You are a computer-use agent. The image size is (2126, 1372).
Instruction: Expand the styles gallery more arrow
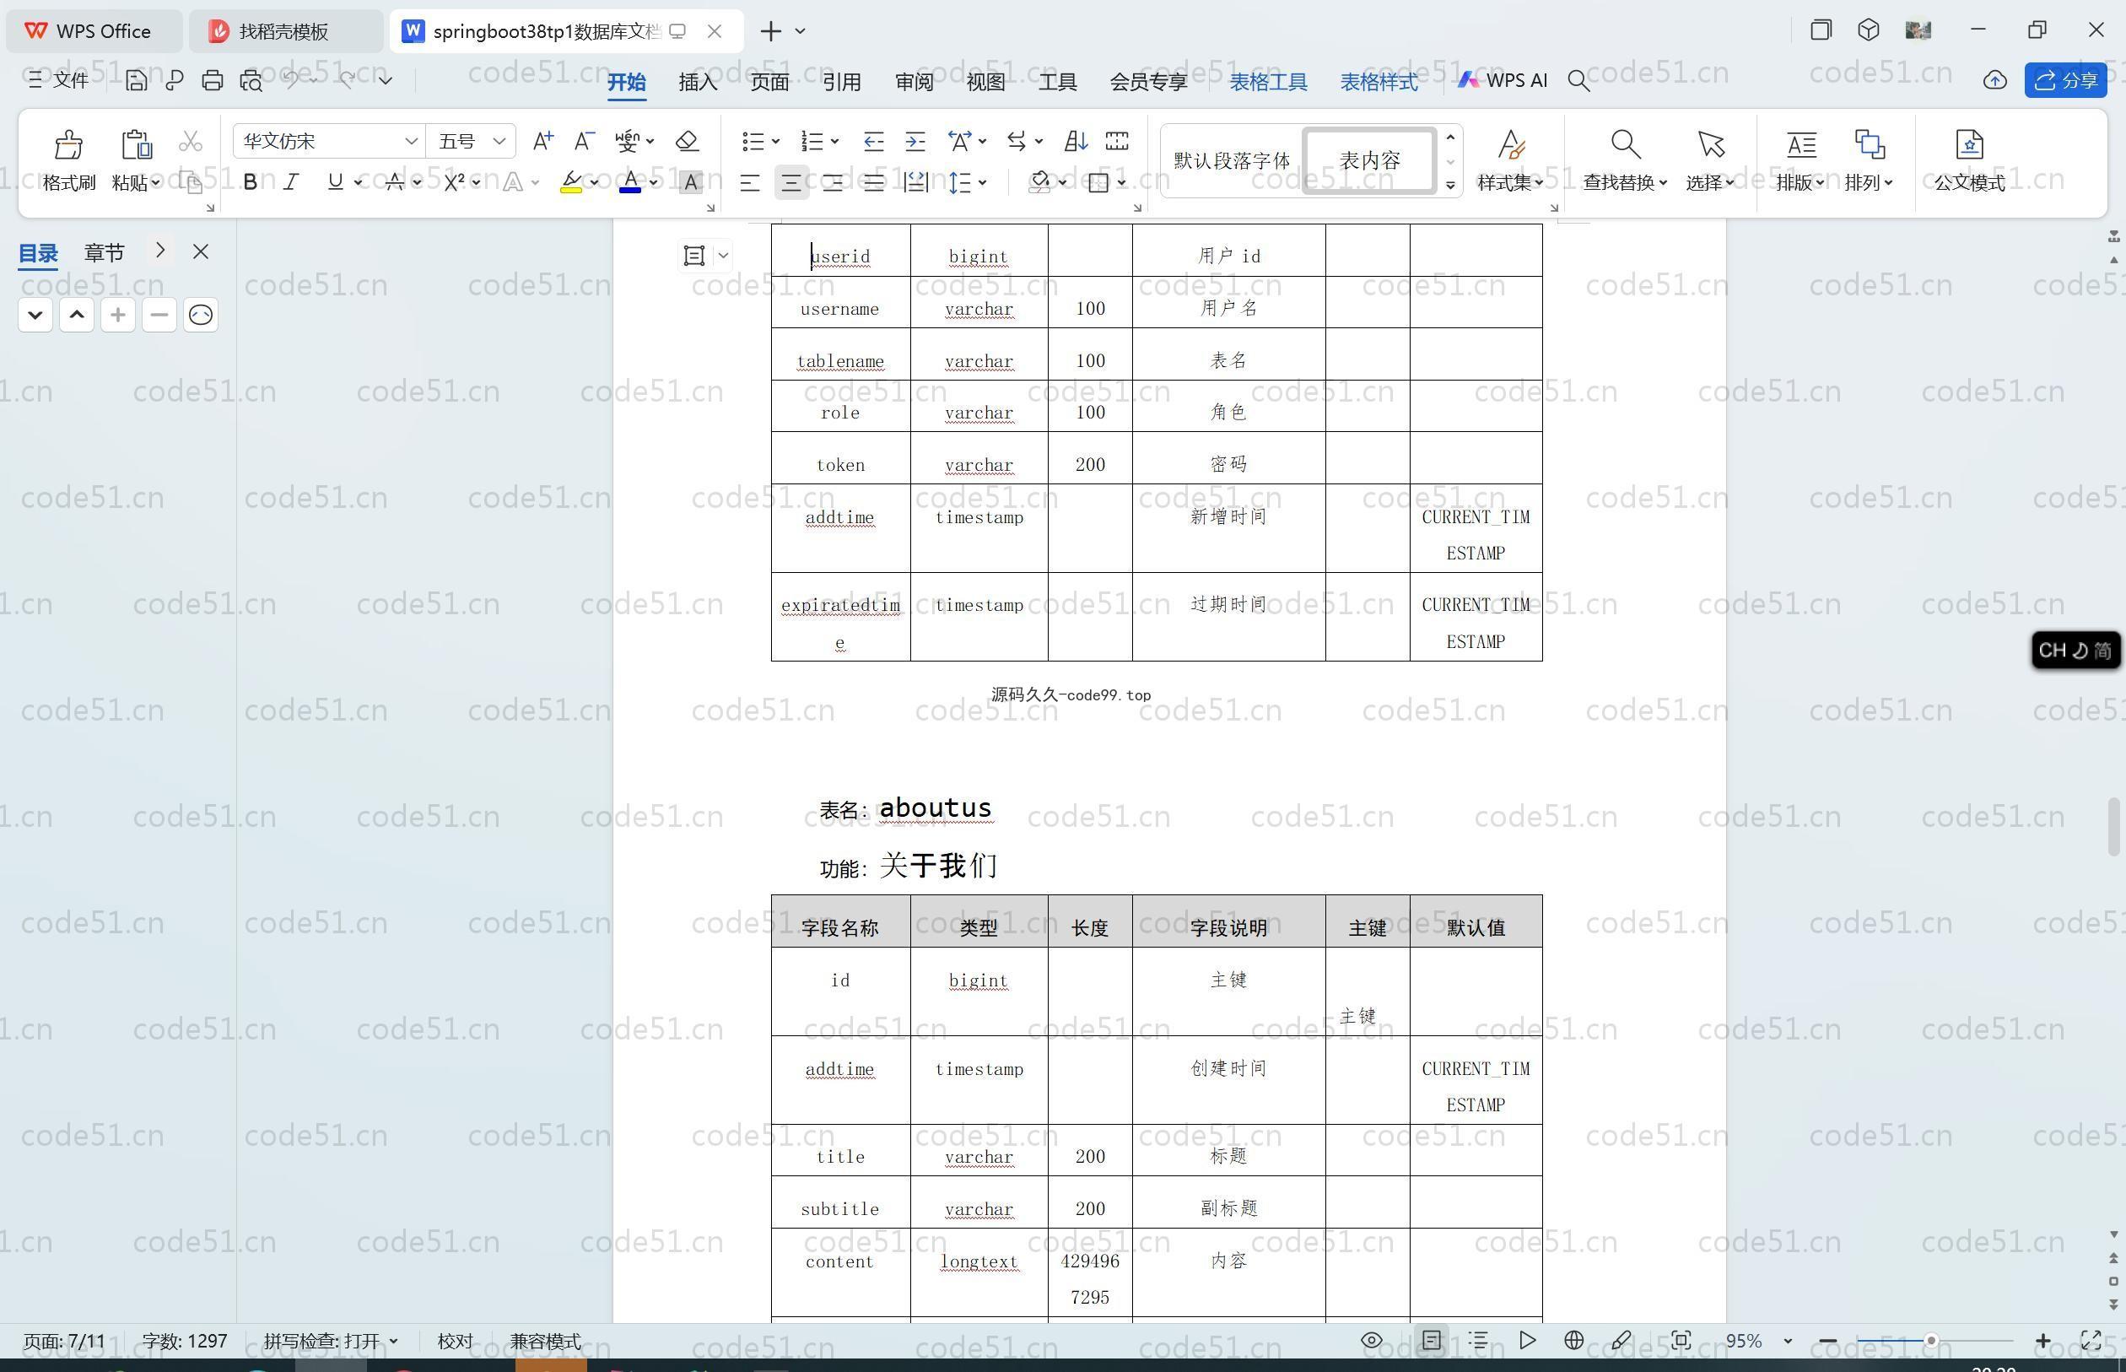[x=1450, y=185]
